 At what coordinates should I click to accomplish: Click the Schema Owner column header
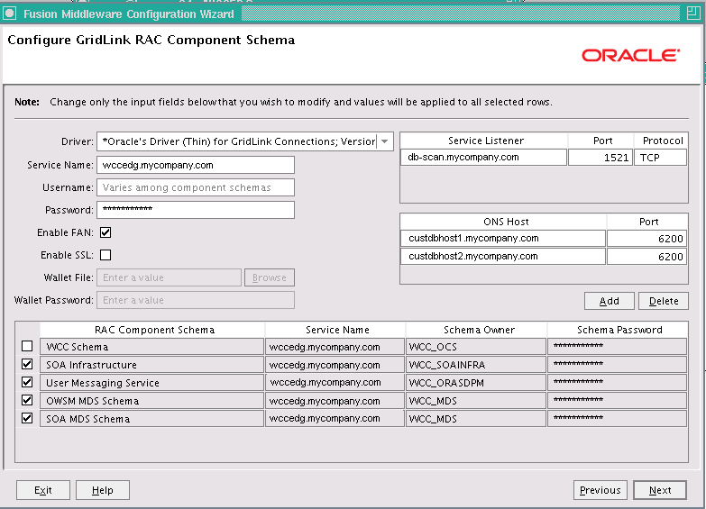click(x=476, y=330)
